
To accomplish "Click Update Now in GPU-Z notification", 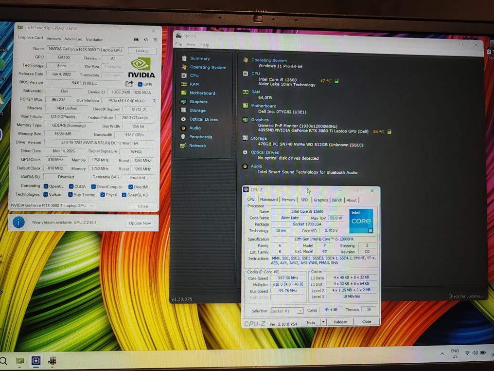I will (140, 223).
